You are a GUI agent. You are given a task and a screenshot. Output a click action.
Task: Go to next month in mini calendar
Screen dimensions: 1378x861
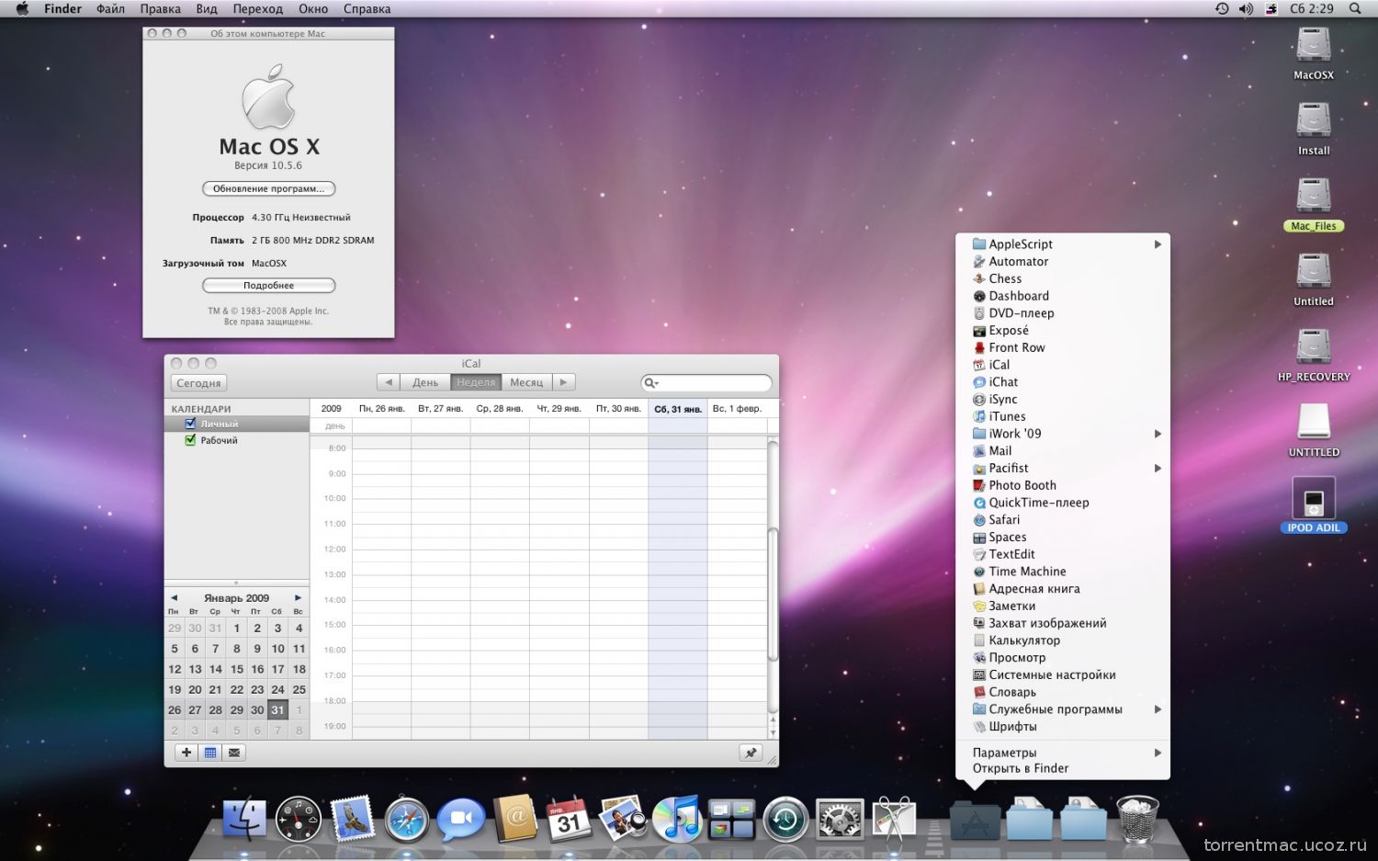pos(298,597)
